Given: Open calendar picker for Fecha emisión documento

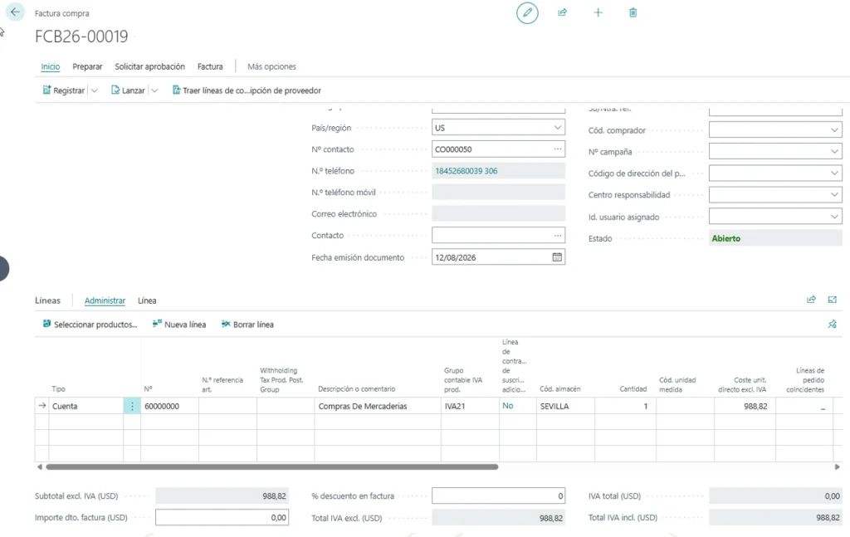Looking at the screenshot, I should [x=557, y=257].
